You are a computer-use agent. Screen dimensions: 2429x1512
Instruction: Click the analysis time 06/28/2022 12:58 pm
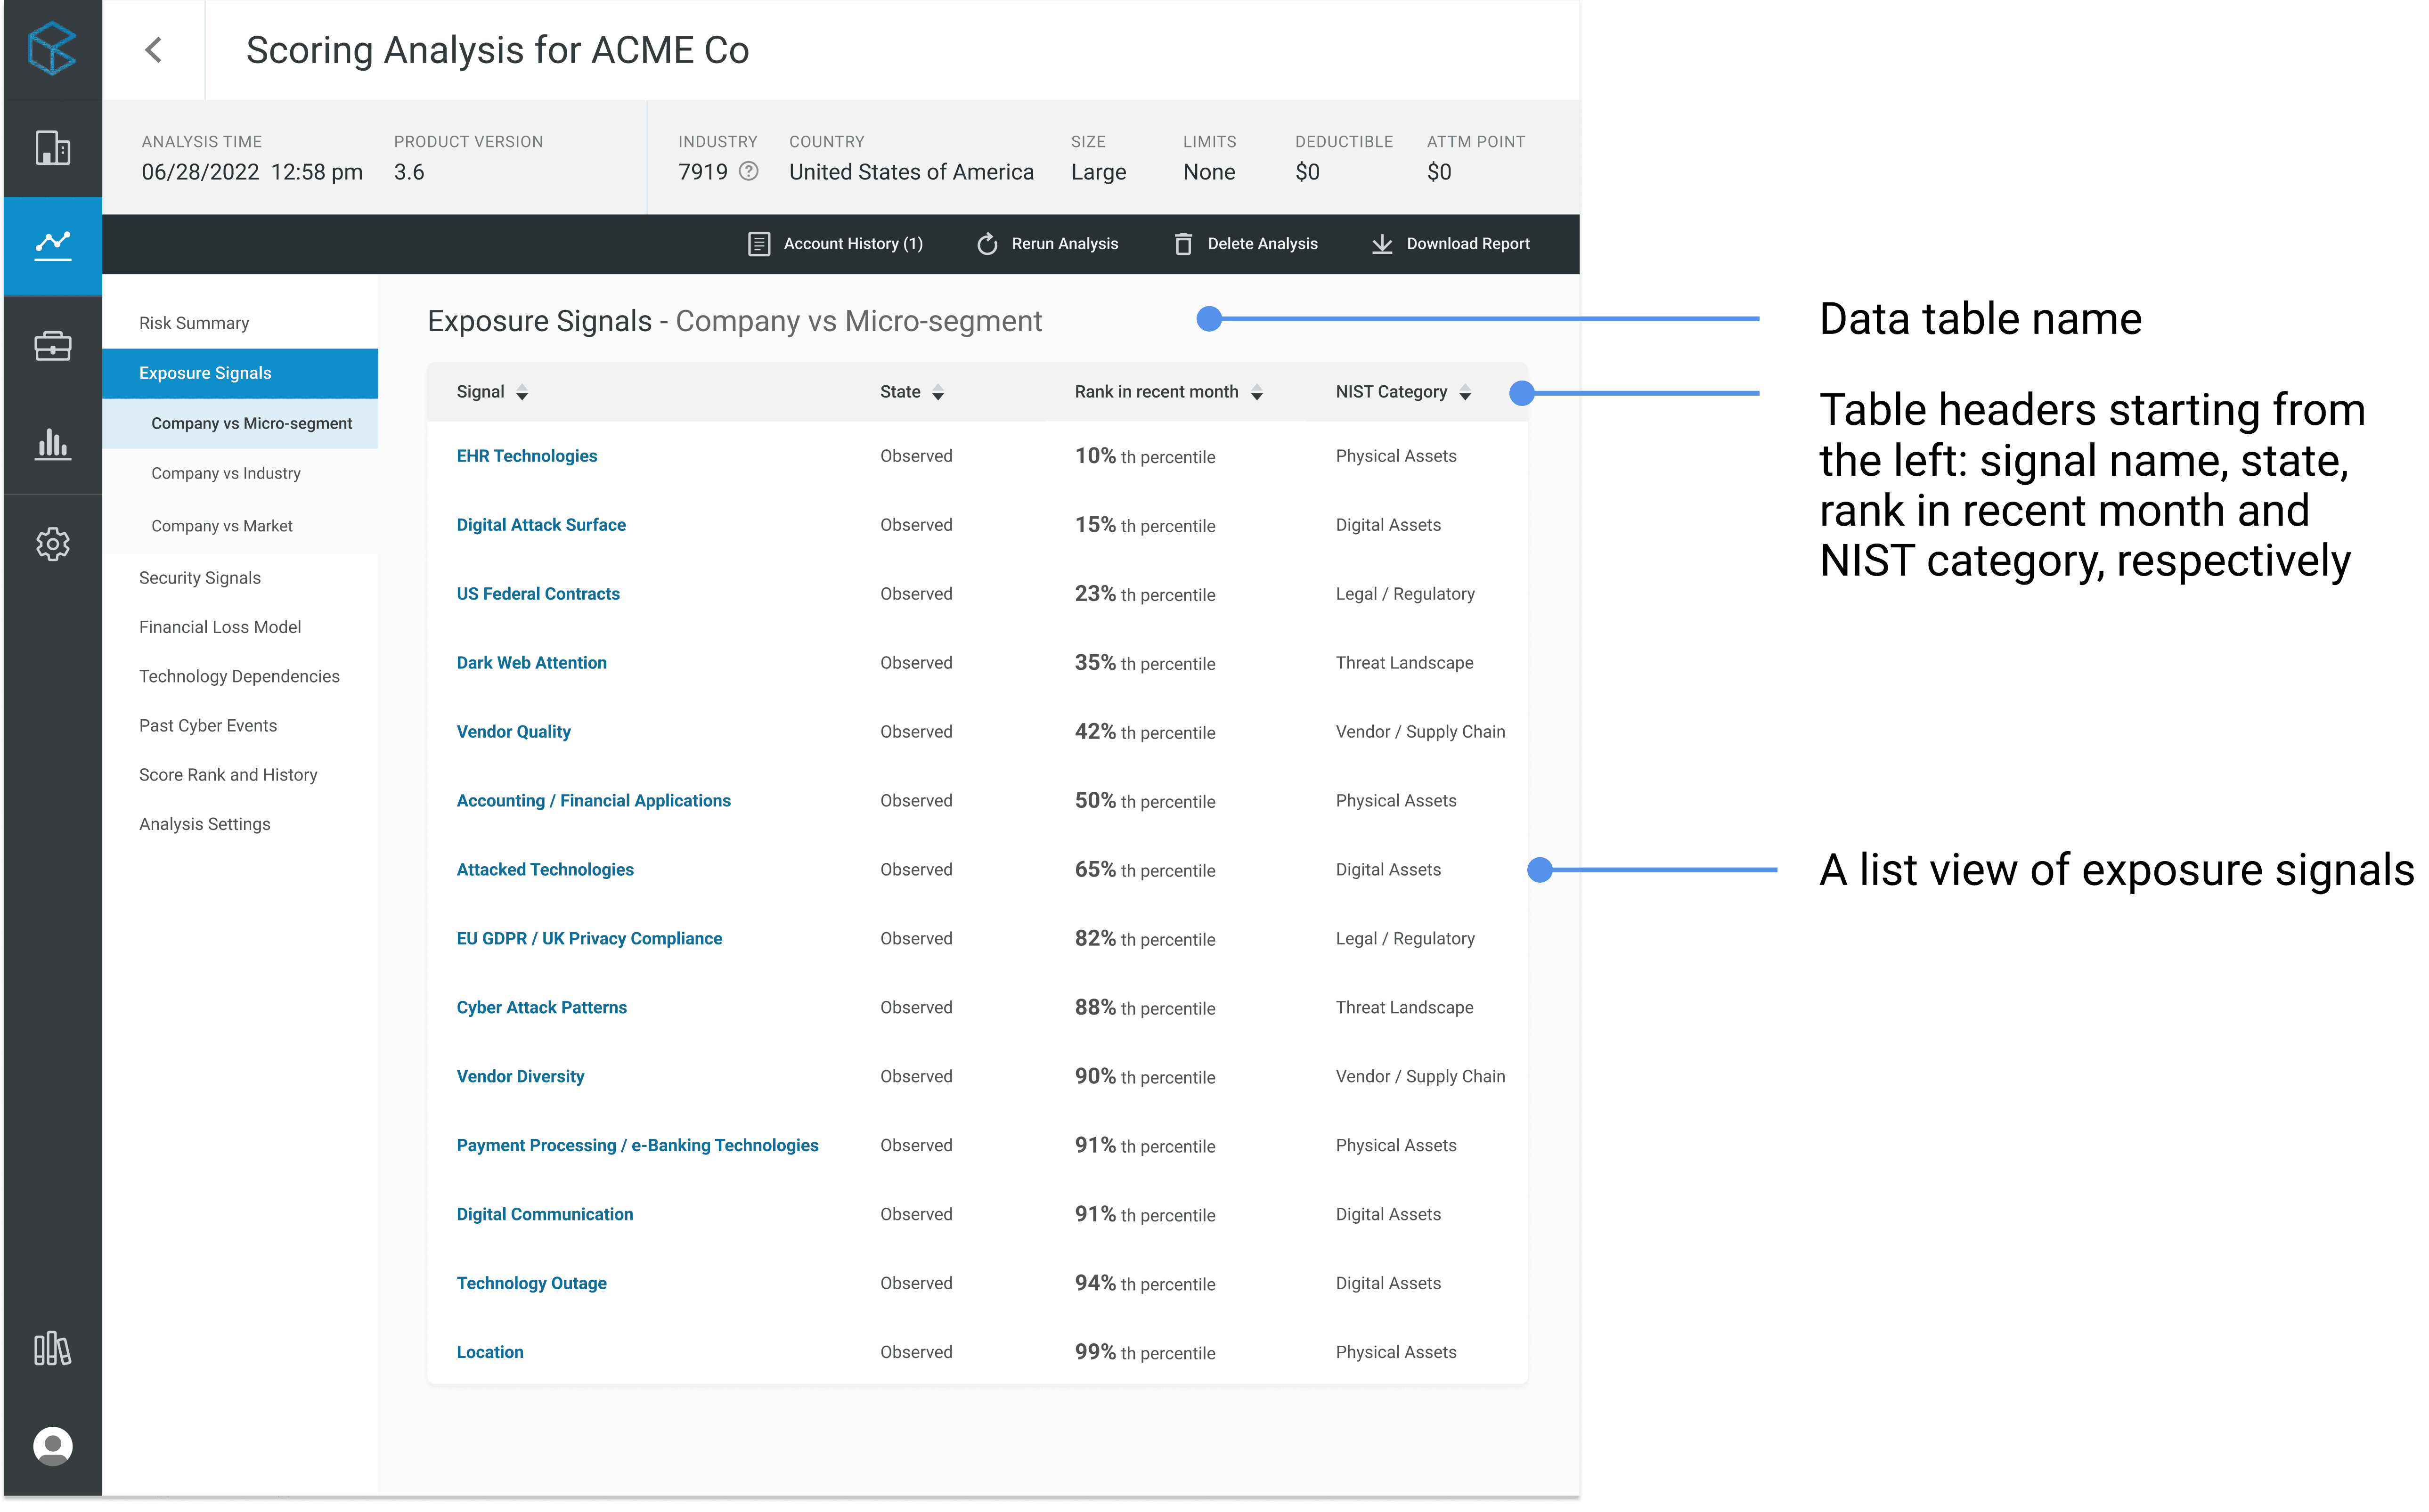pyautogui.click(x=252, y=172)
